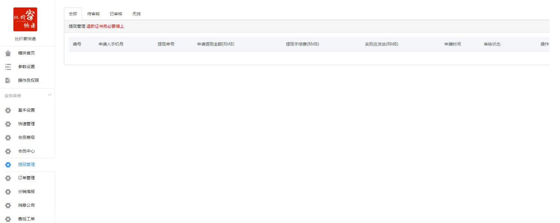
Task: Click the 审核状态 column header
Action: (x=492, y=44)
